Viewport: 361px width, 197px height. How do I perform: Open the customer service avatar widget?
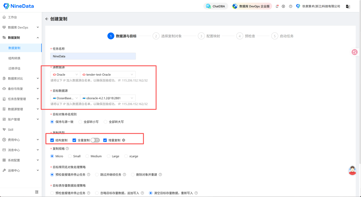tap(352, 170)
